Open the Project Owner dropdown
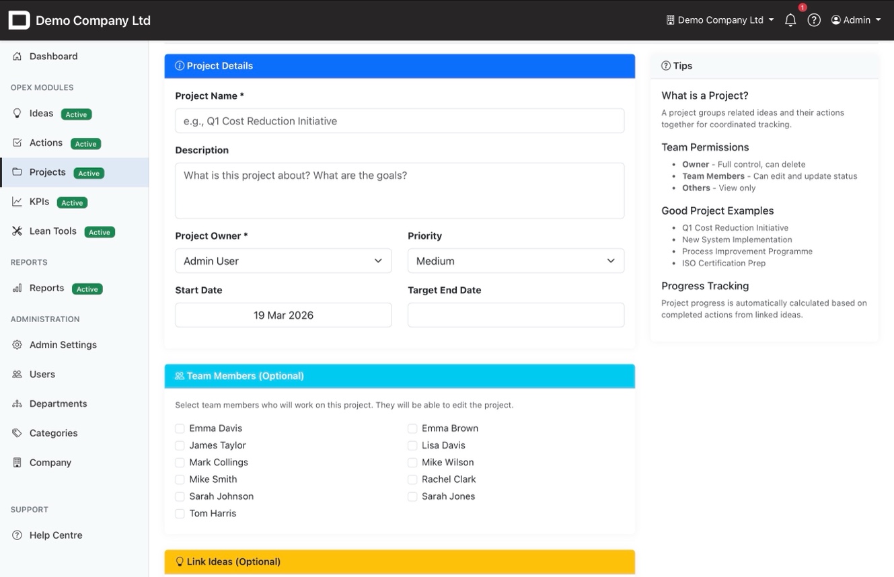The width and height of the screenshot is (894, 577). (283, 261)
